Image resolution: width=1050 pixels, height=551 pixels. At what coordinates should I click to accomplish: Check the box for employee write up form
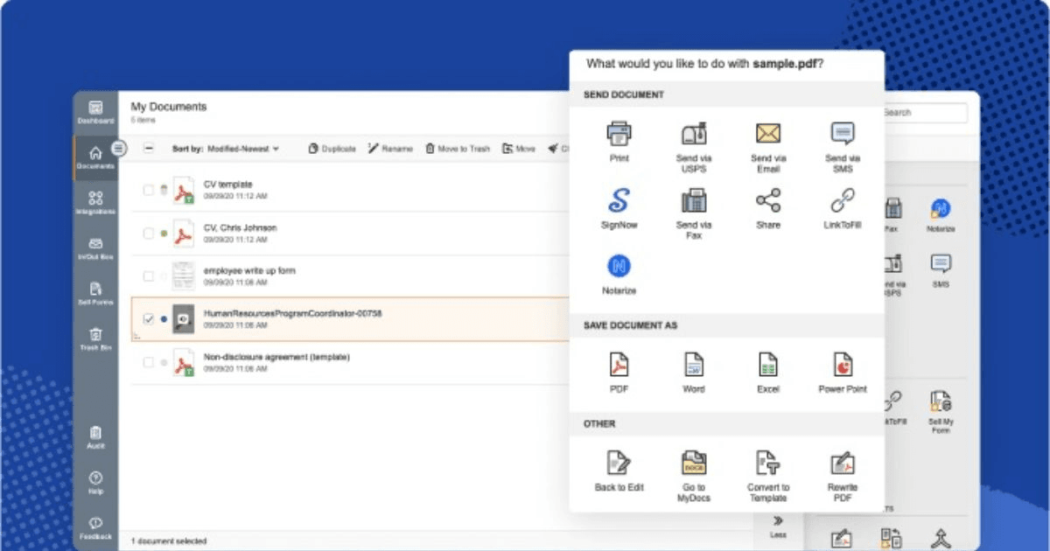pyautogui.click(x=149, y=276)
